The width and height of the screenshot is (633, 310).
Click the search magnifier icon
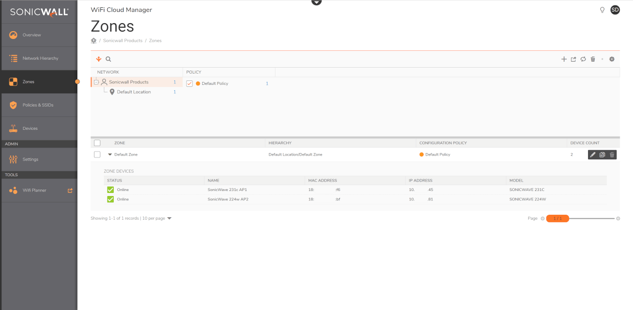pyautogui.click(x=108, y=59)
